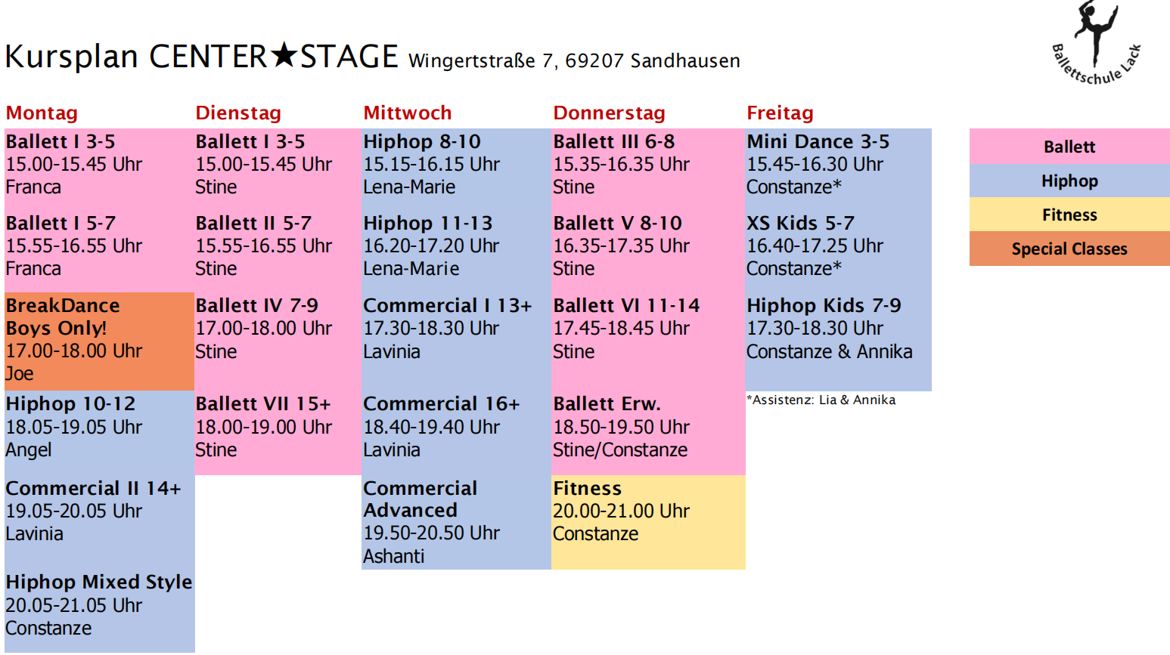
Task: Click the Dienstag column header
Action: tap(238, 113)
